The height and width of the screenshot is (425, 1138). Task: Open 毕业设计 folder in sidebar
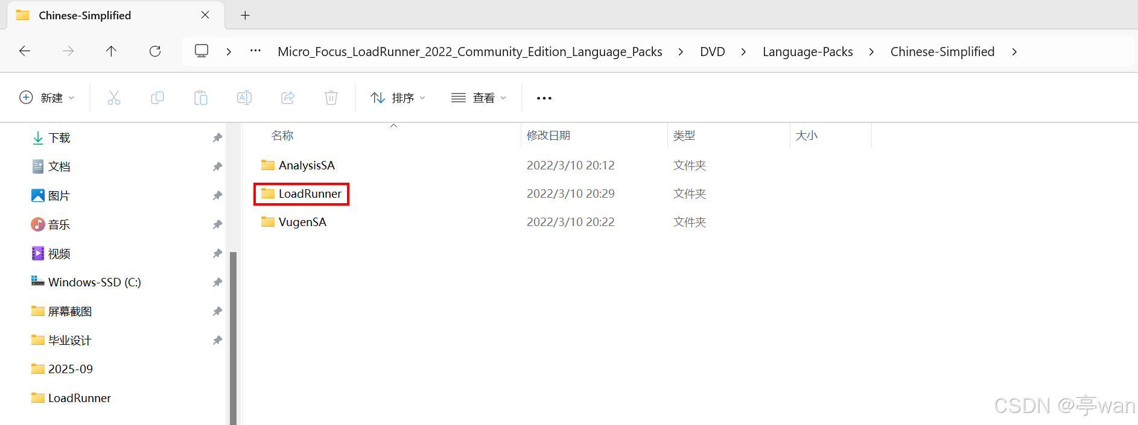click(70, 340)
